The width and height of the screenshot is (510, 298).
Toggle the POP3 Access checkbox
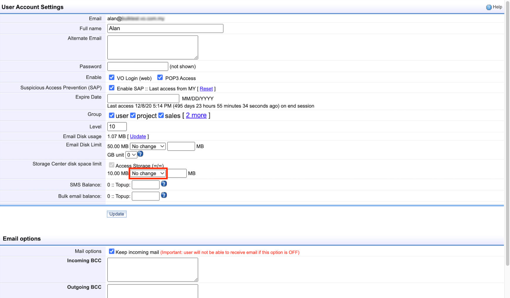pos(160,78)
